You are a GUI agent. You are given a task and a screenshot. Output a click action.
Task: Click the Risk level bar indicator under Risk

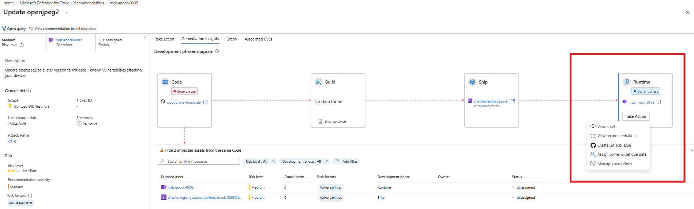point(14,171)
